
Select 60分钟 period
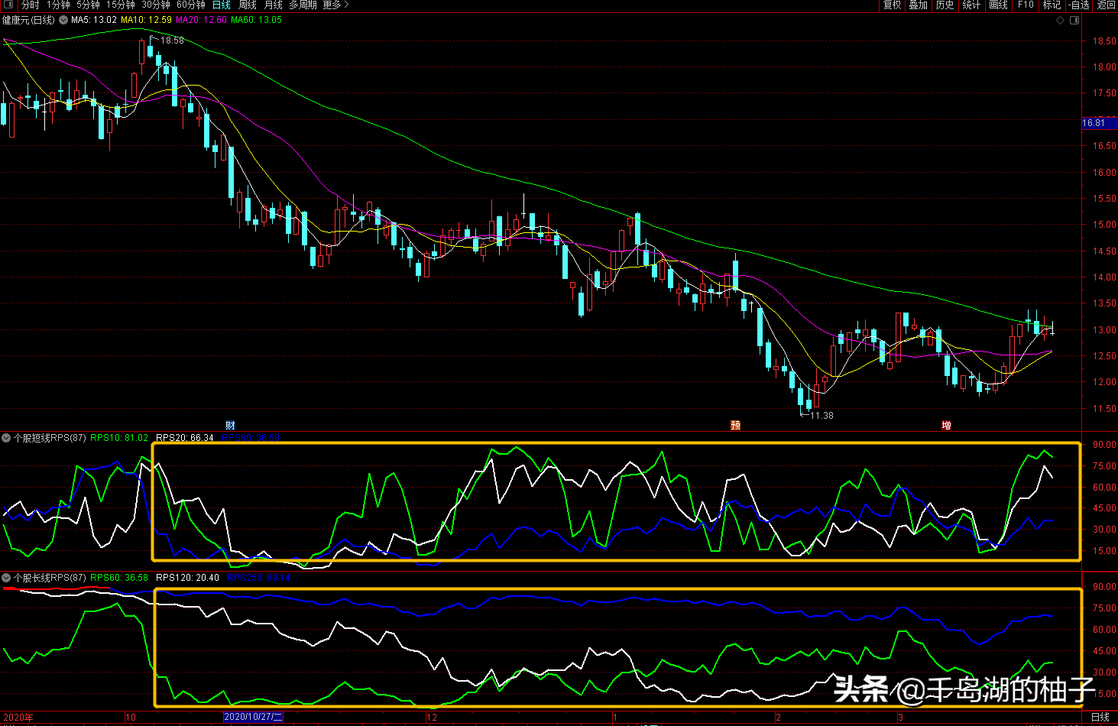point(191,5)
